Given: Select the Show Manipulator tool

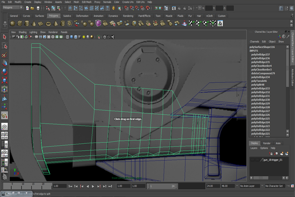Looking at the screenshot, I should [4, 106].
